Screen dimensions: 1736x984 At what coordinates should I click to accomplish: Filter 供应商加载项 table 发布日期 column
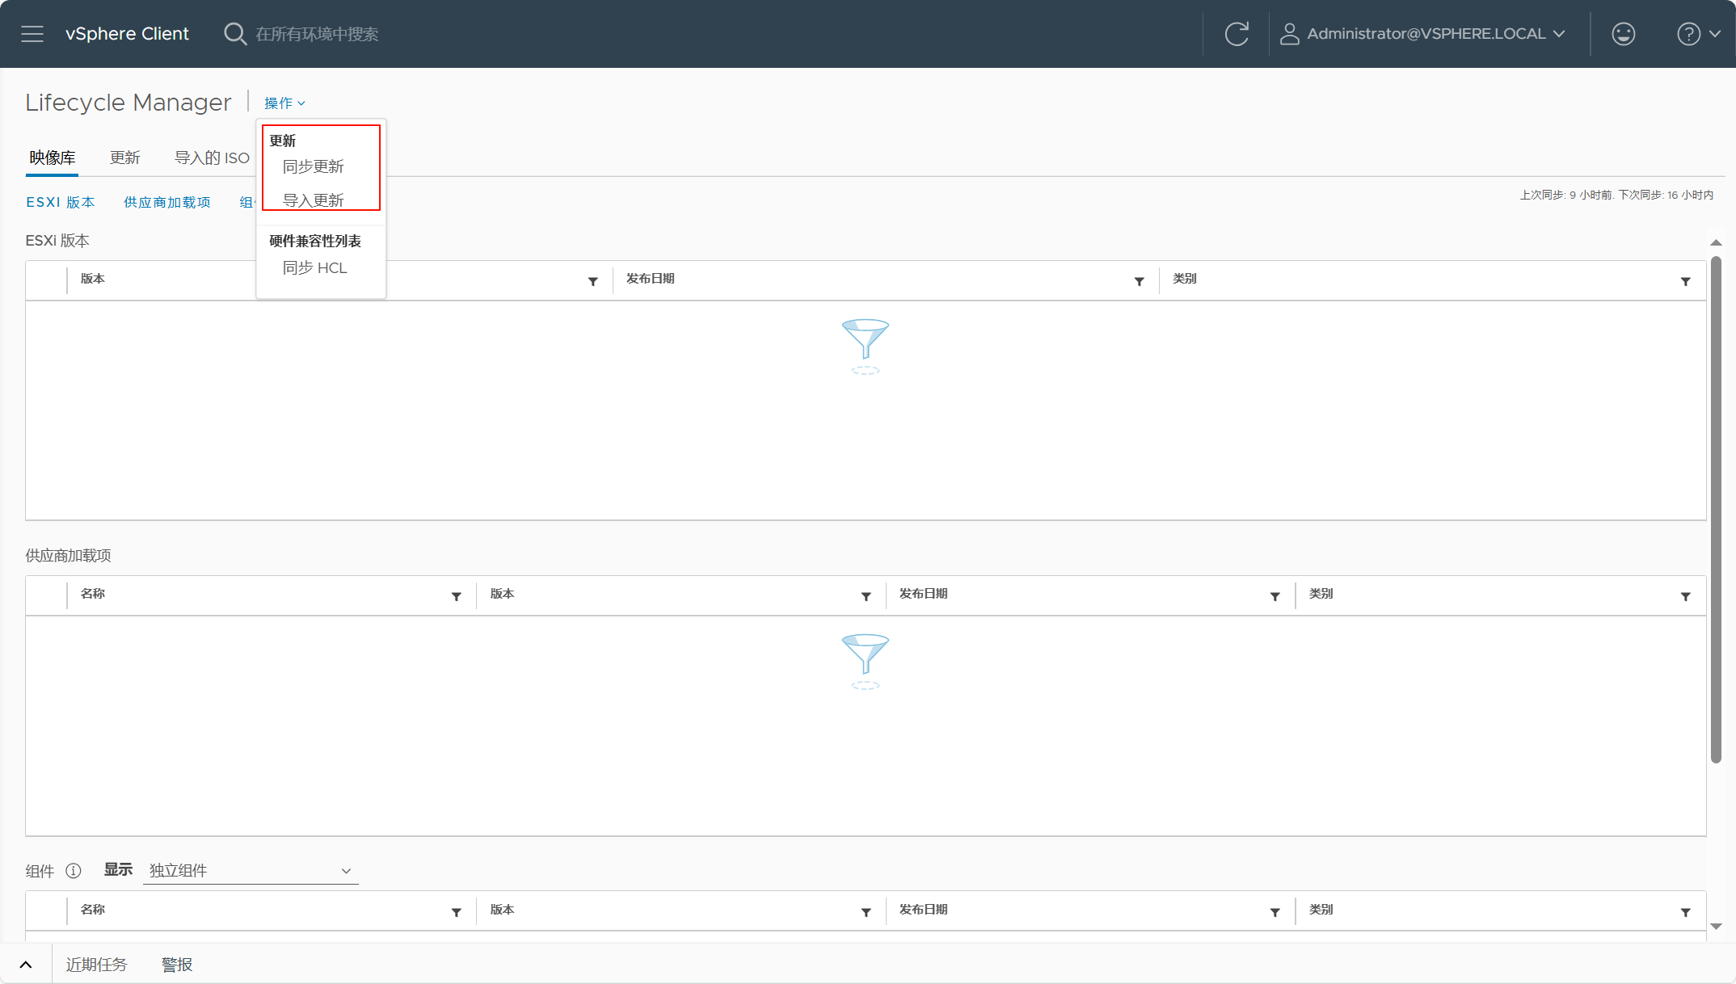click(x=1275, y=596)
